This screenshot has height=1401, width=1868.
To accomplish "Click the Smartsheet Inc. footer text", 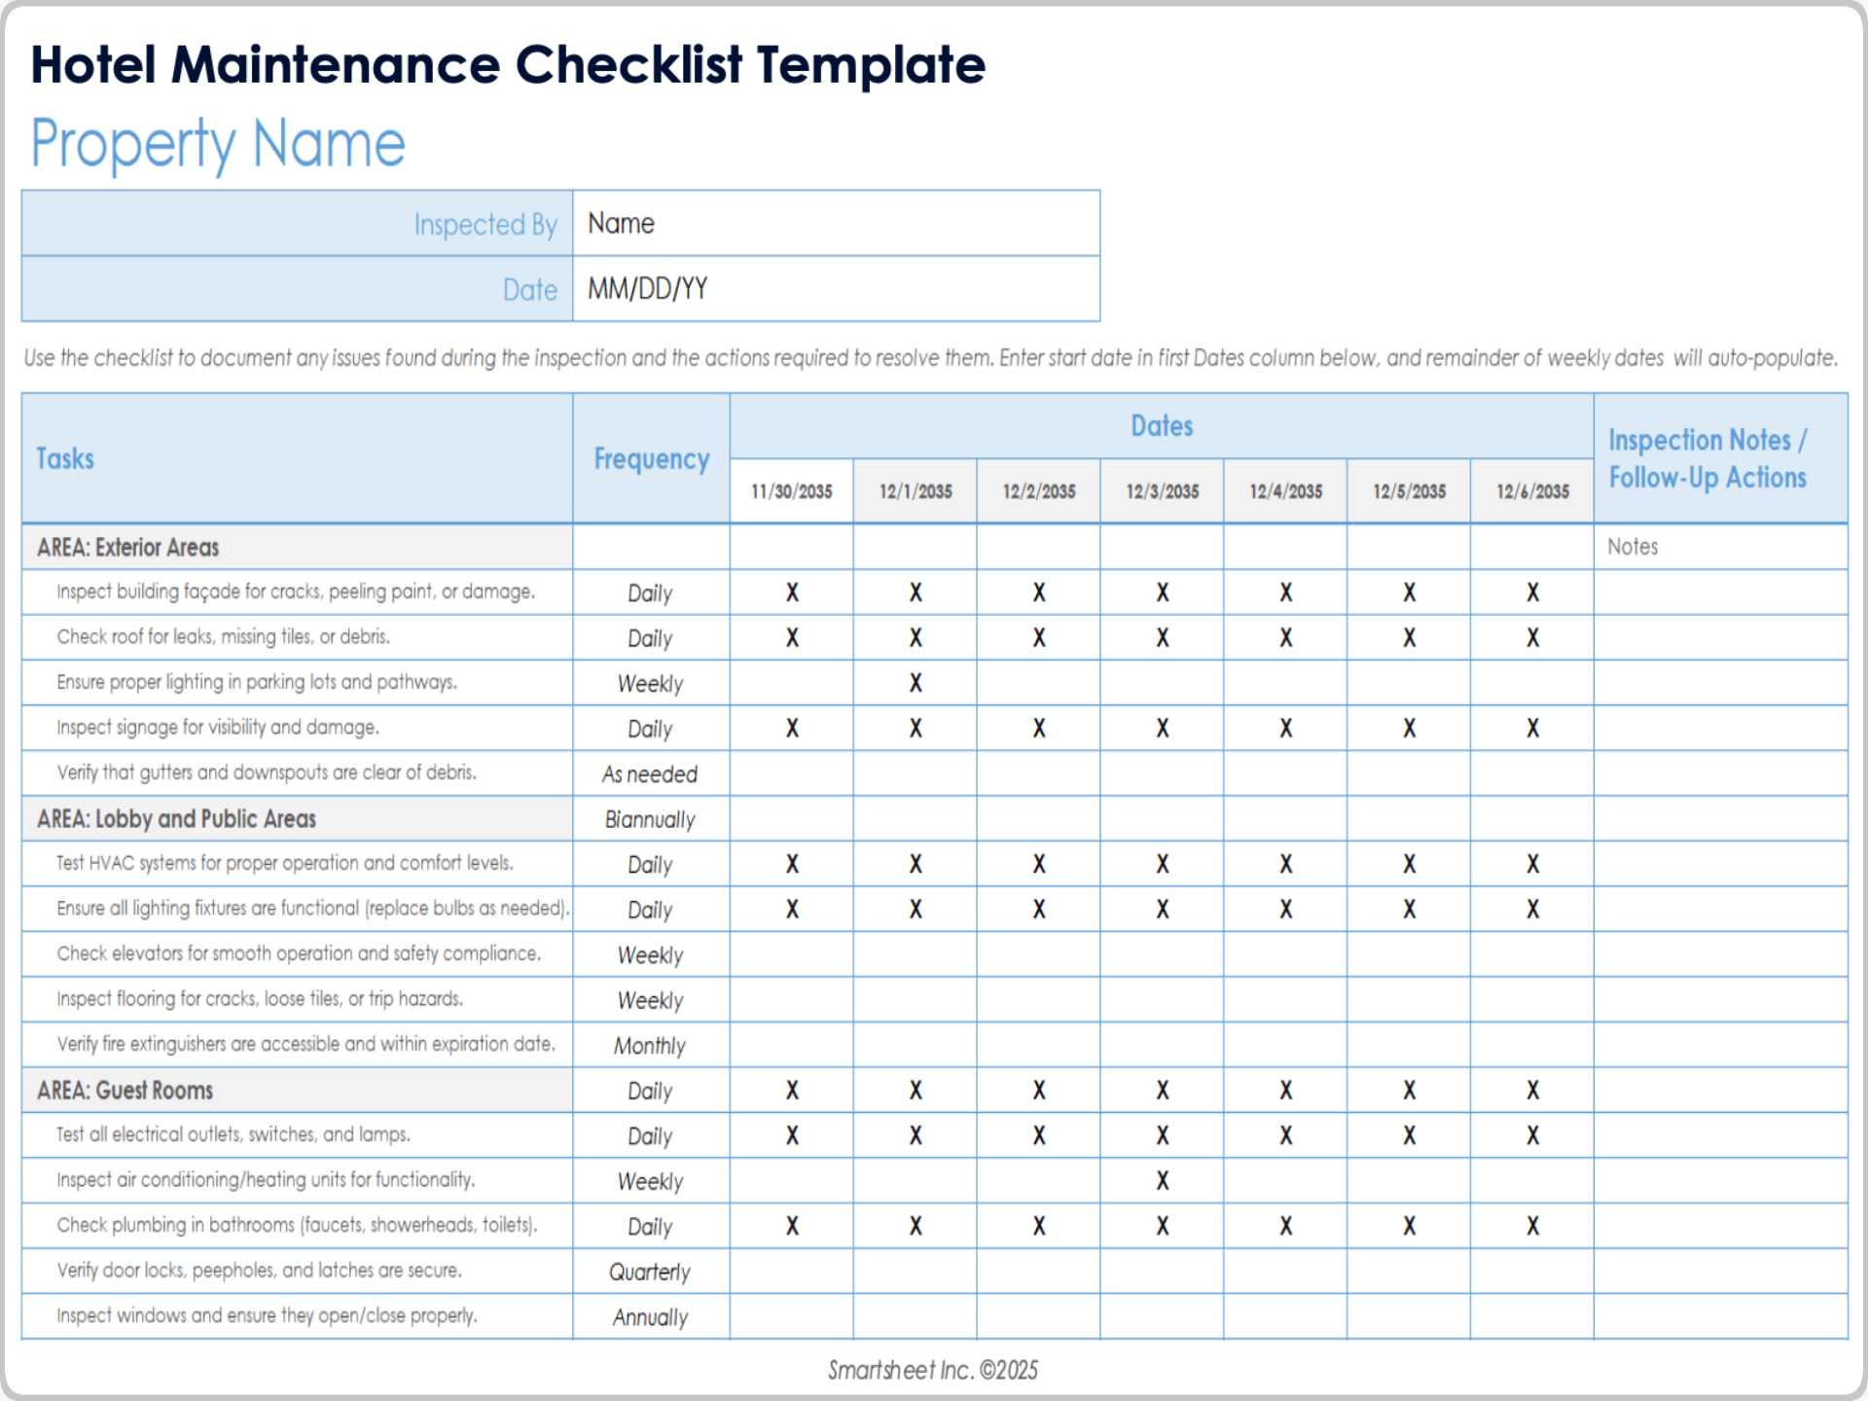I will [932, 1370].
